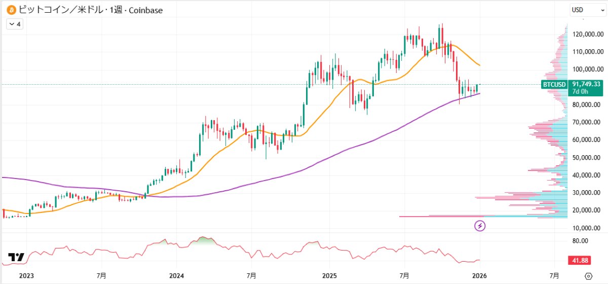Click the purple lightning bolt icon
This screenshot has width=608, height=284.
click(480, 226)
